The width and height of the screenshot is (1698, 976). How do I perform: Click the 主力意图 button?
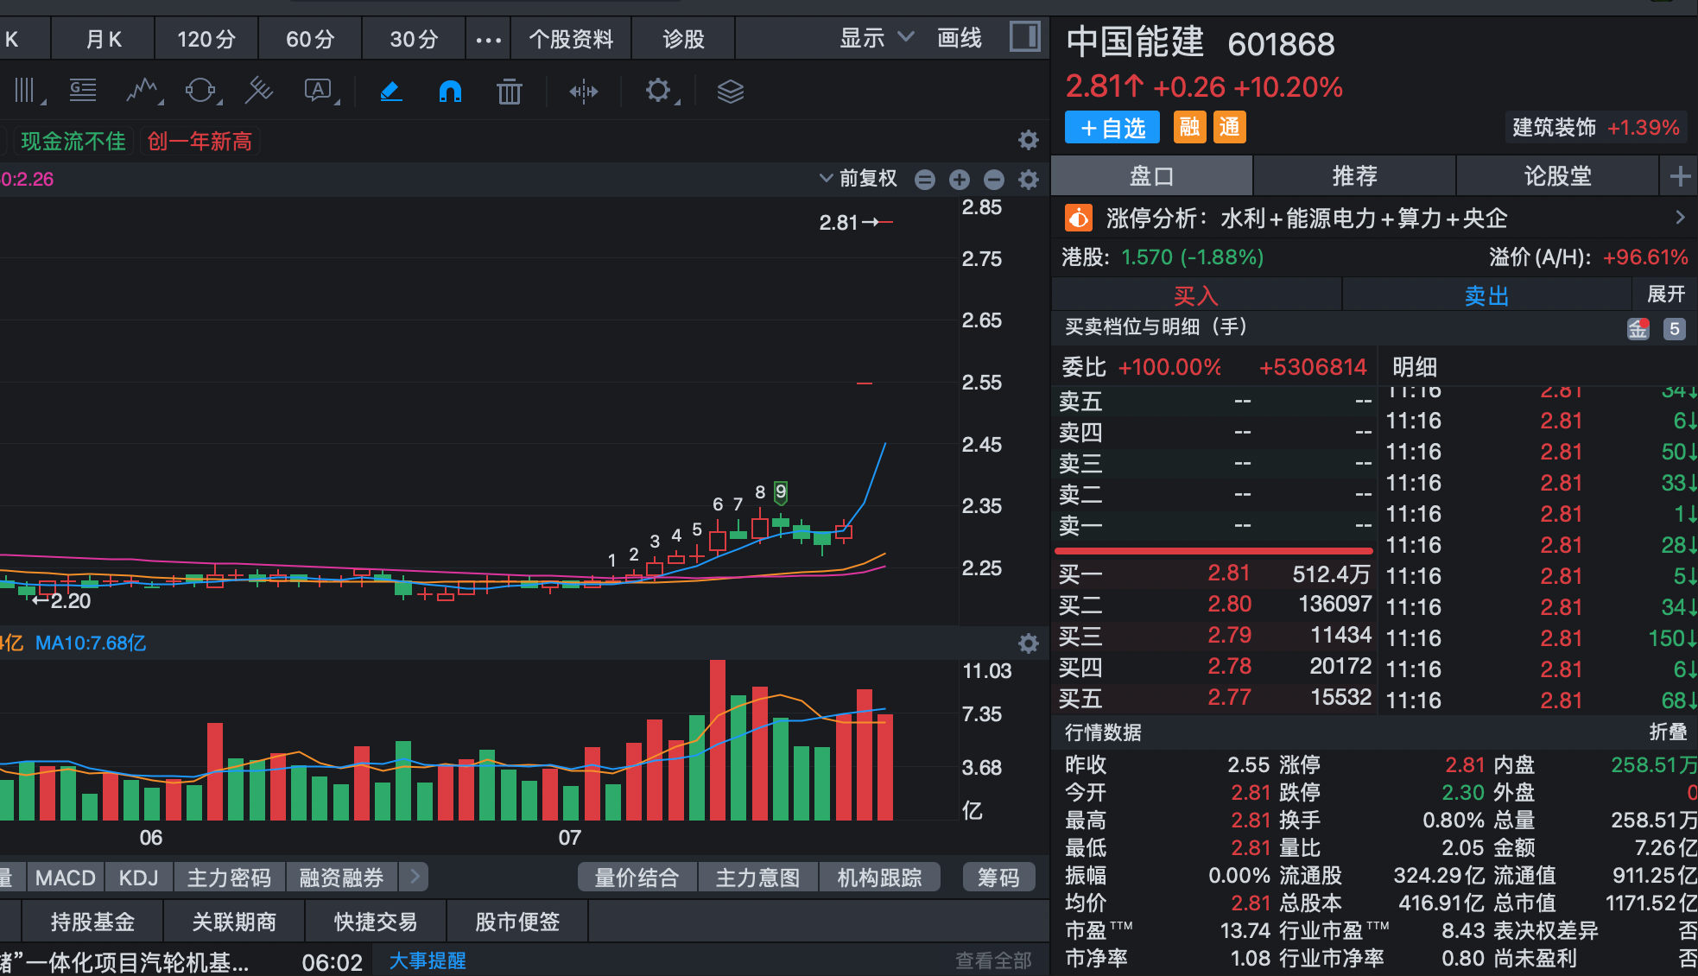pyautogui.click(x=757, y=878)
